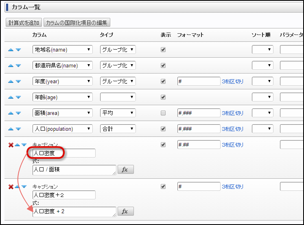Open type dropdown for 地域名 row
The height and width of the screenshot is (225, 304).
tap(118, 50)
